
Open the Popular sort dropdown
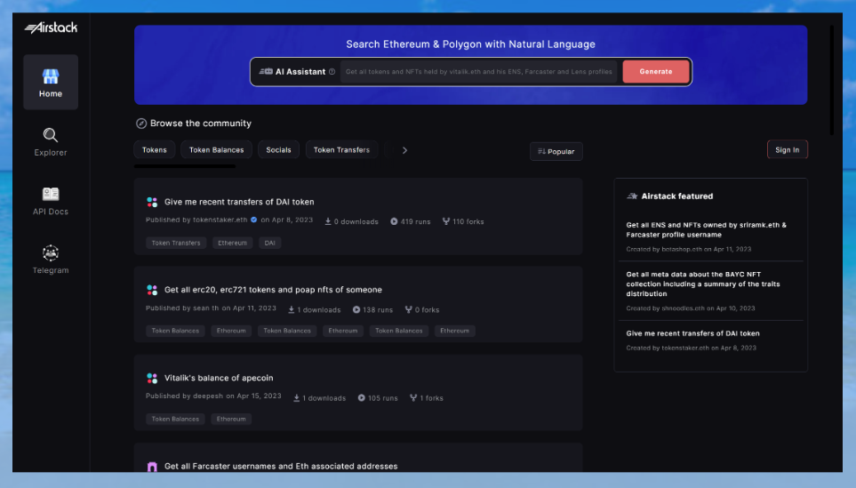tap(556, 152)
